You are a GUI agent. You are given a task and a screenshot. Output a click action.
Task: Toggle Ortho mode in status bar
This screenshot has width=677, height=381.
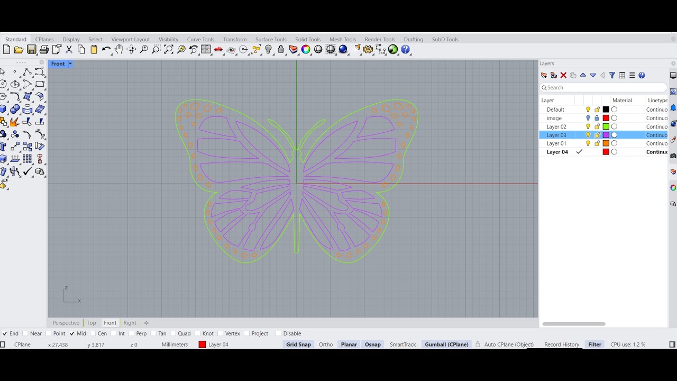[x=326, y=345]
